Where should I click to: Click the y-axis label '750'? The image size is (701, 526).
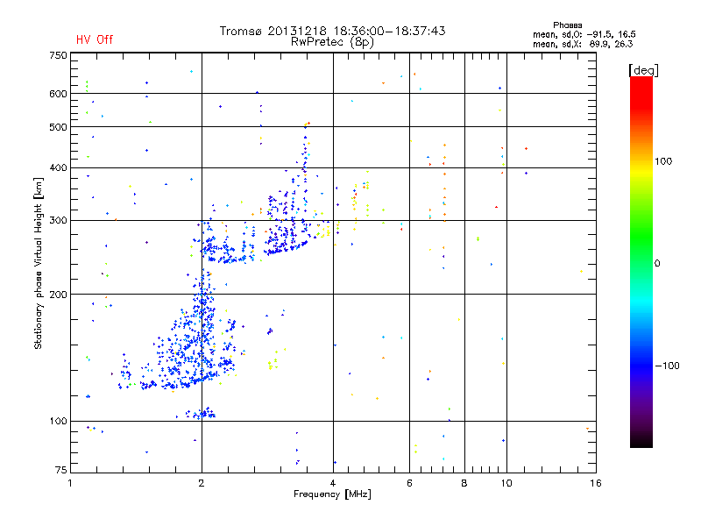(x=58, y=55)
